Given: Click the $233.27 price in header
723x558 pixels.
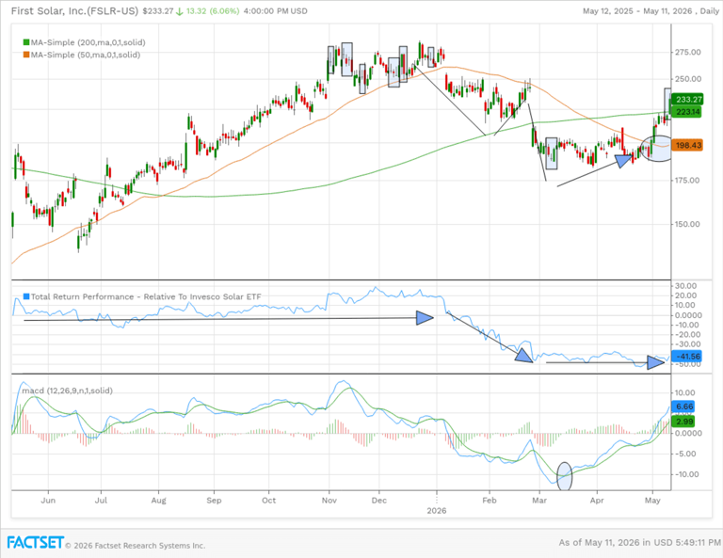Looking at the screenshot, I should click(x=157, y=10).
